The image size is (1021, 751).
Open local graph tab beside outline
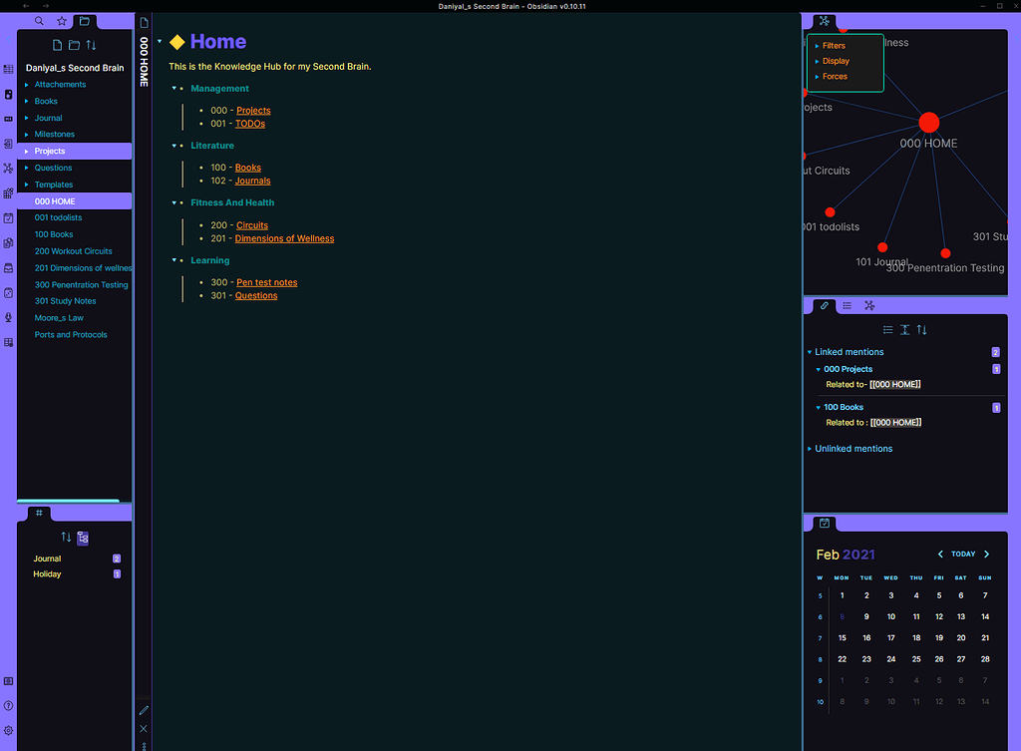point(869,305)
